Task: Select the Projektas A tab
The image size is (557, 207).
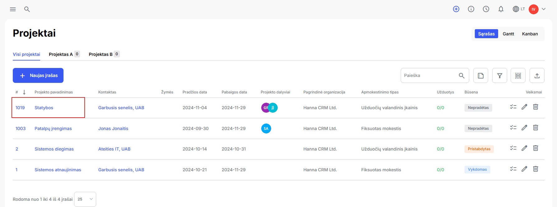Action: [64, 54]
